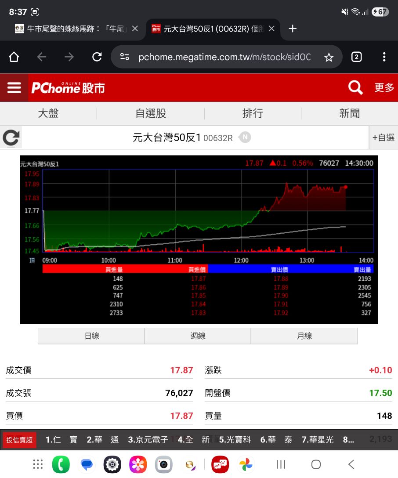Image resolution: width=398 pixels, height=478 pixels.
Task: Open the PChome hamburger menu
Action: (14, 88)
